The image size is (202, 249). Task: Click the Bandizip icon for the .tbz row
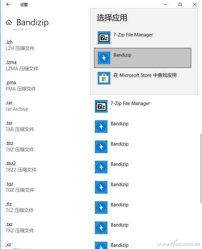[101, 147]
